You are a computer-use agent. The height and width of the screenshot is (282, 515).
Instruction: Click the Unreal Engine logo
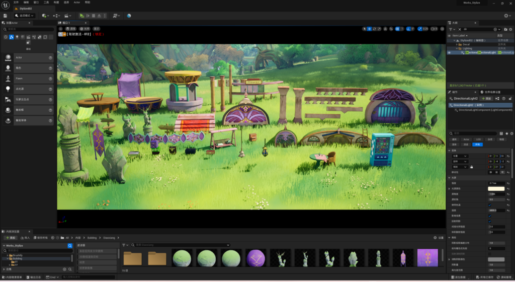pyautogui.click(x=5, y=5)
